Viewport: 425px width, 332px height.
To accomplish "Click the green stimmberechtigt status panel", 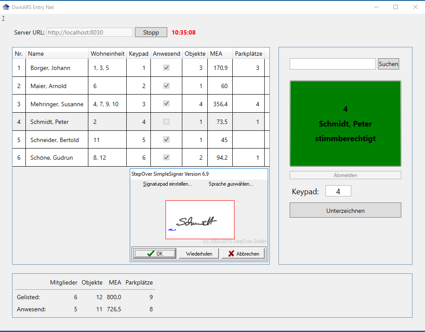I will pyautogui.click(x=345, y=123).
